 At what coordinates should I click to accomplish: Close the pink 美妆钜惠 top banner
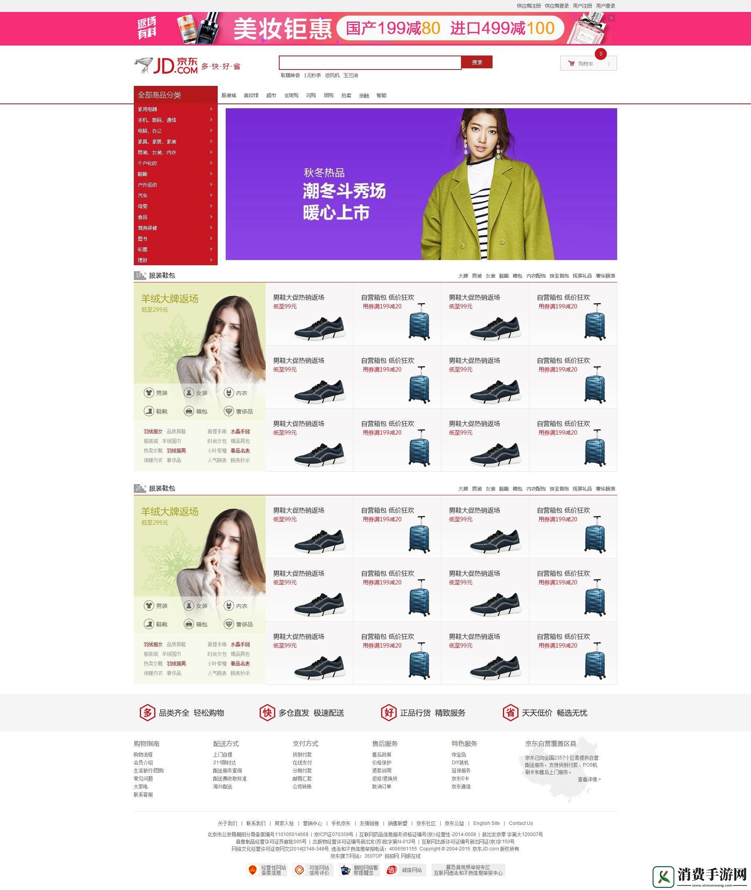tap(611, 18)
